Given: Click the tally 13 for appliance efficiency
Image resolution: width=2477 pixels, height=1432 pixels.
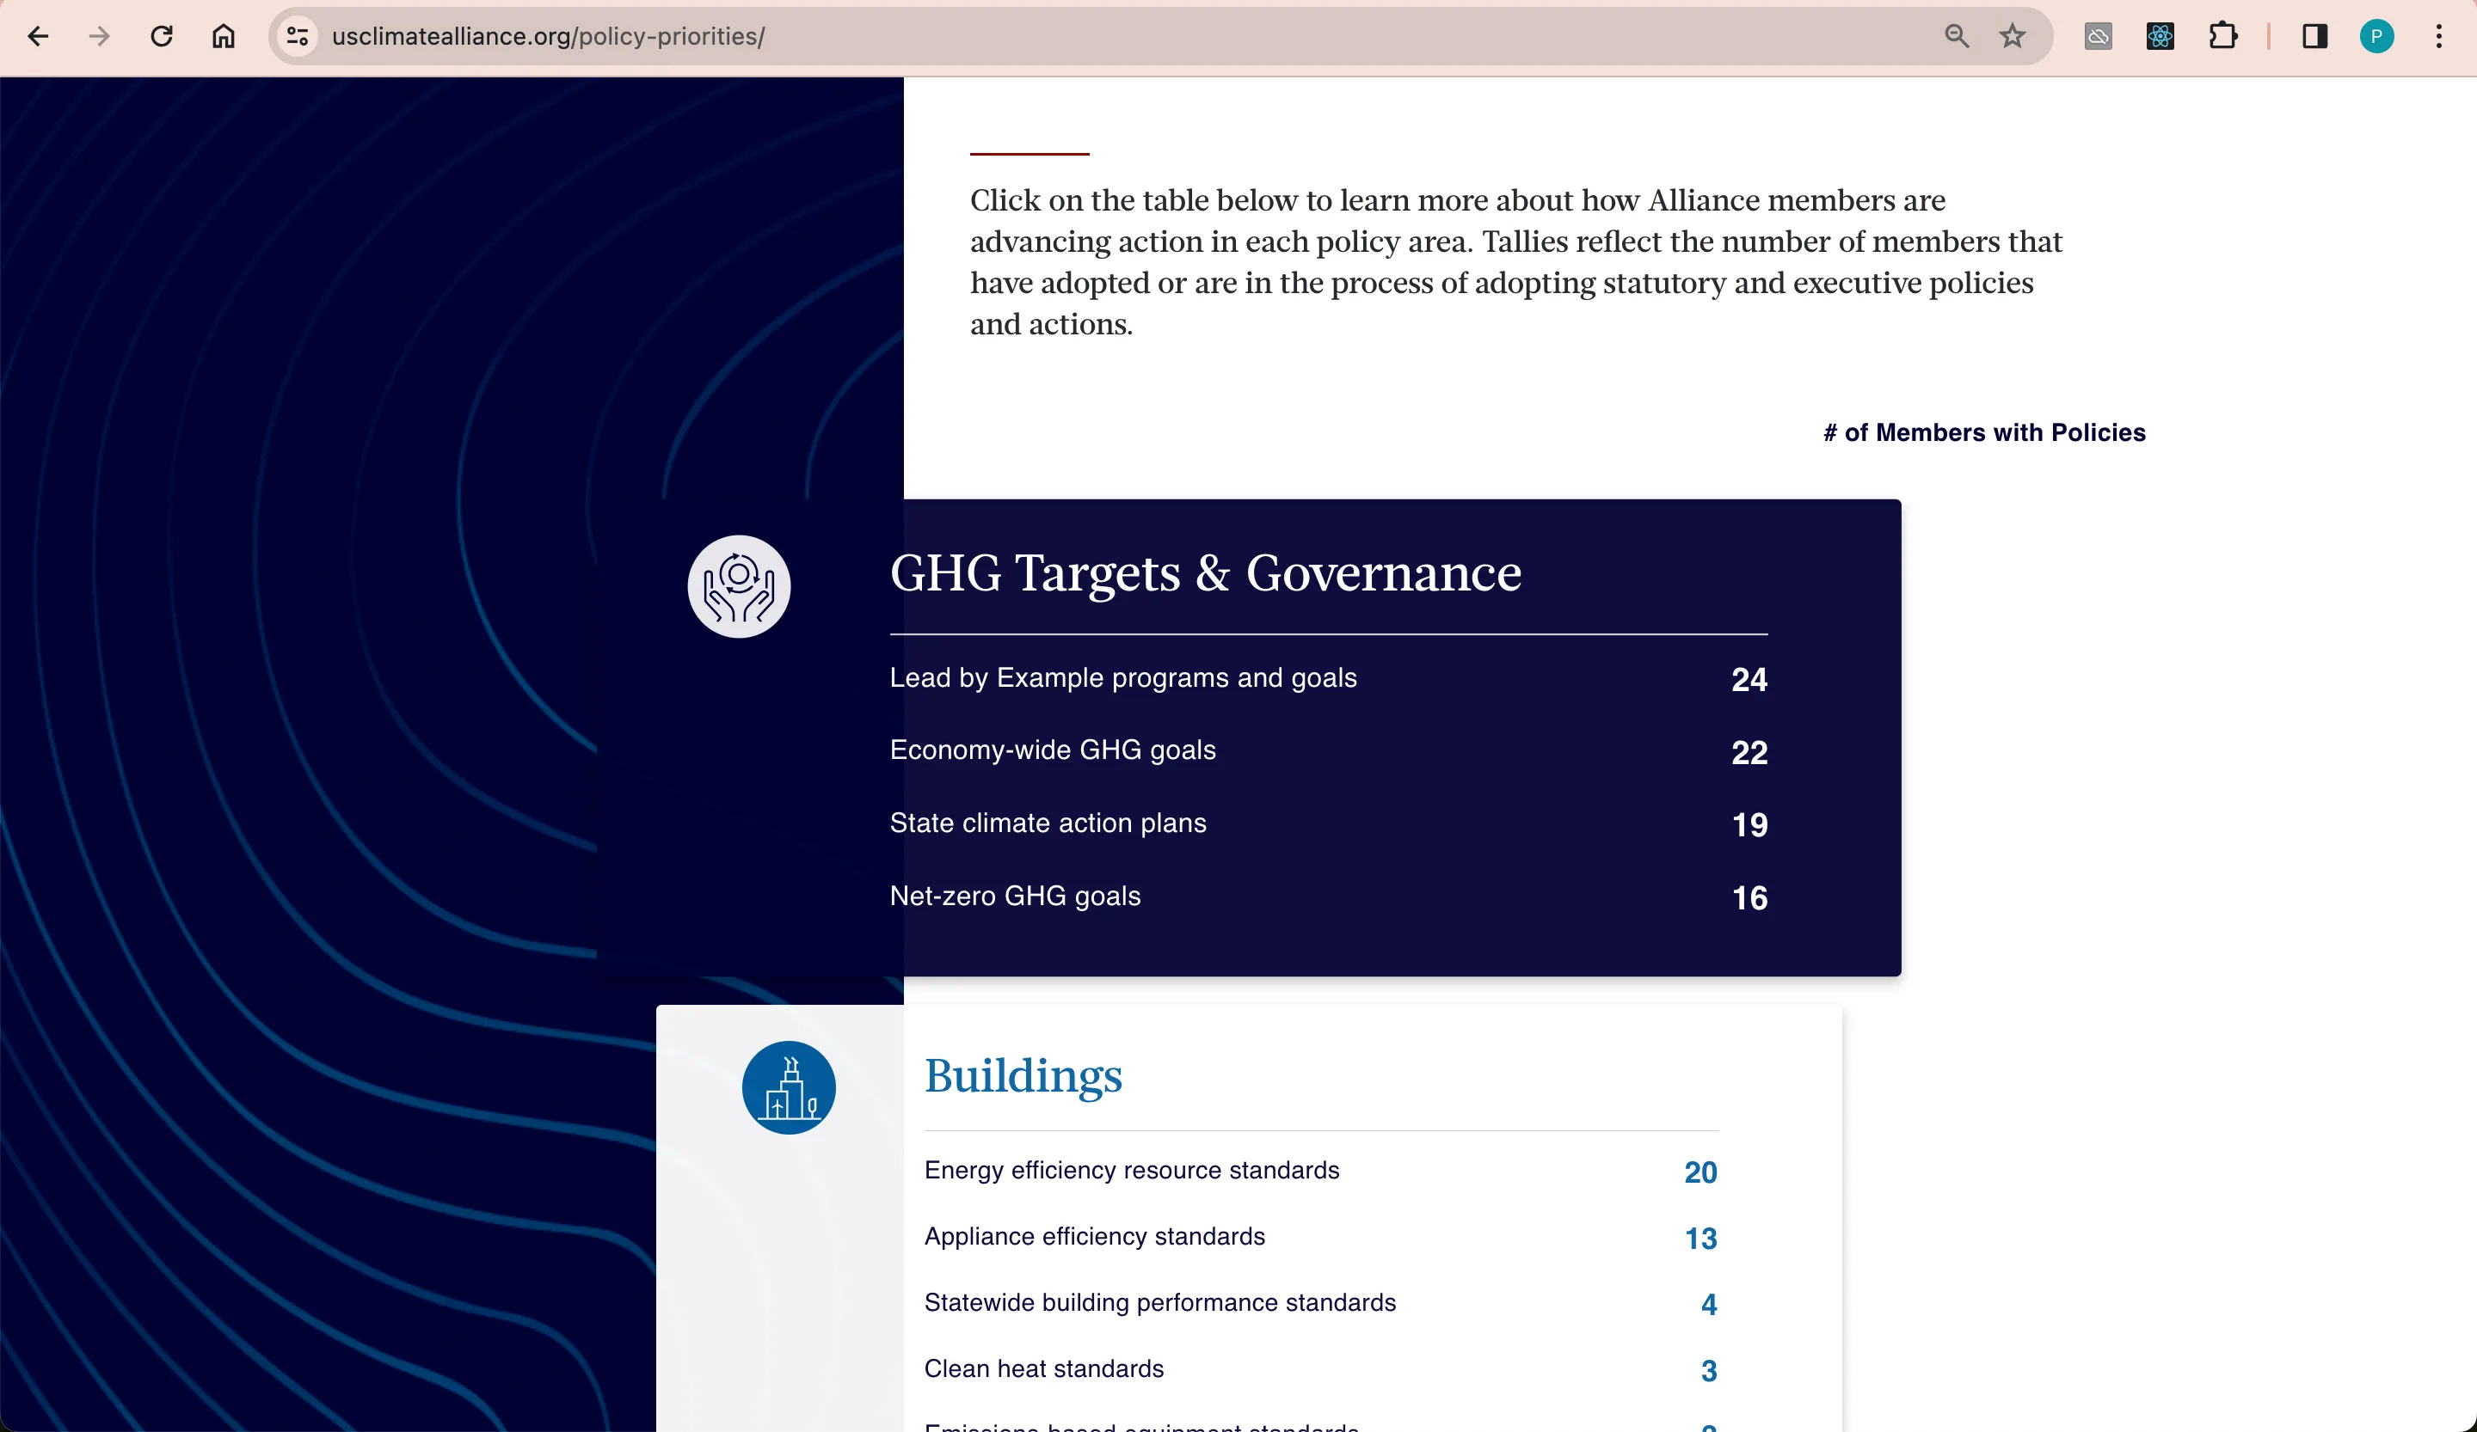Looking at the screenshot, I should click(1700, 1239).
